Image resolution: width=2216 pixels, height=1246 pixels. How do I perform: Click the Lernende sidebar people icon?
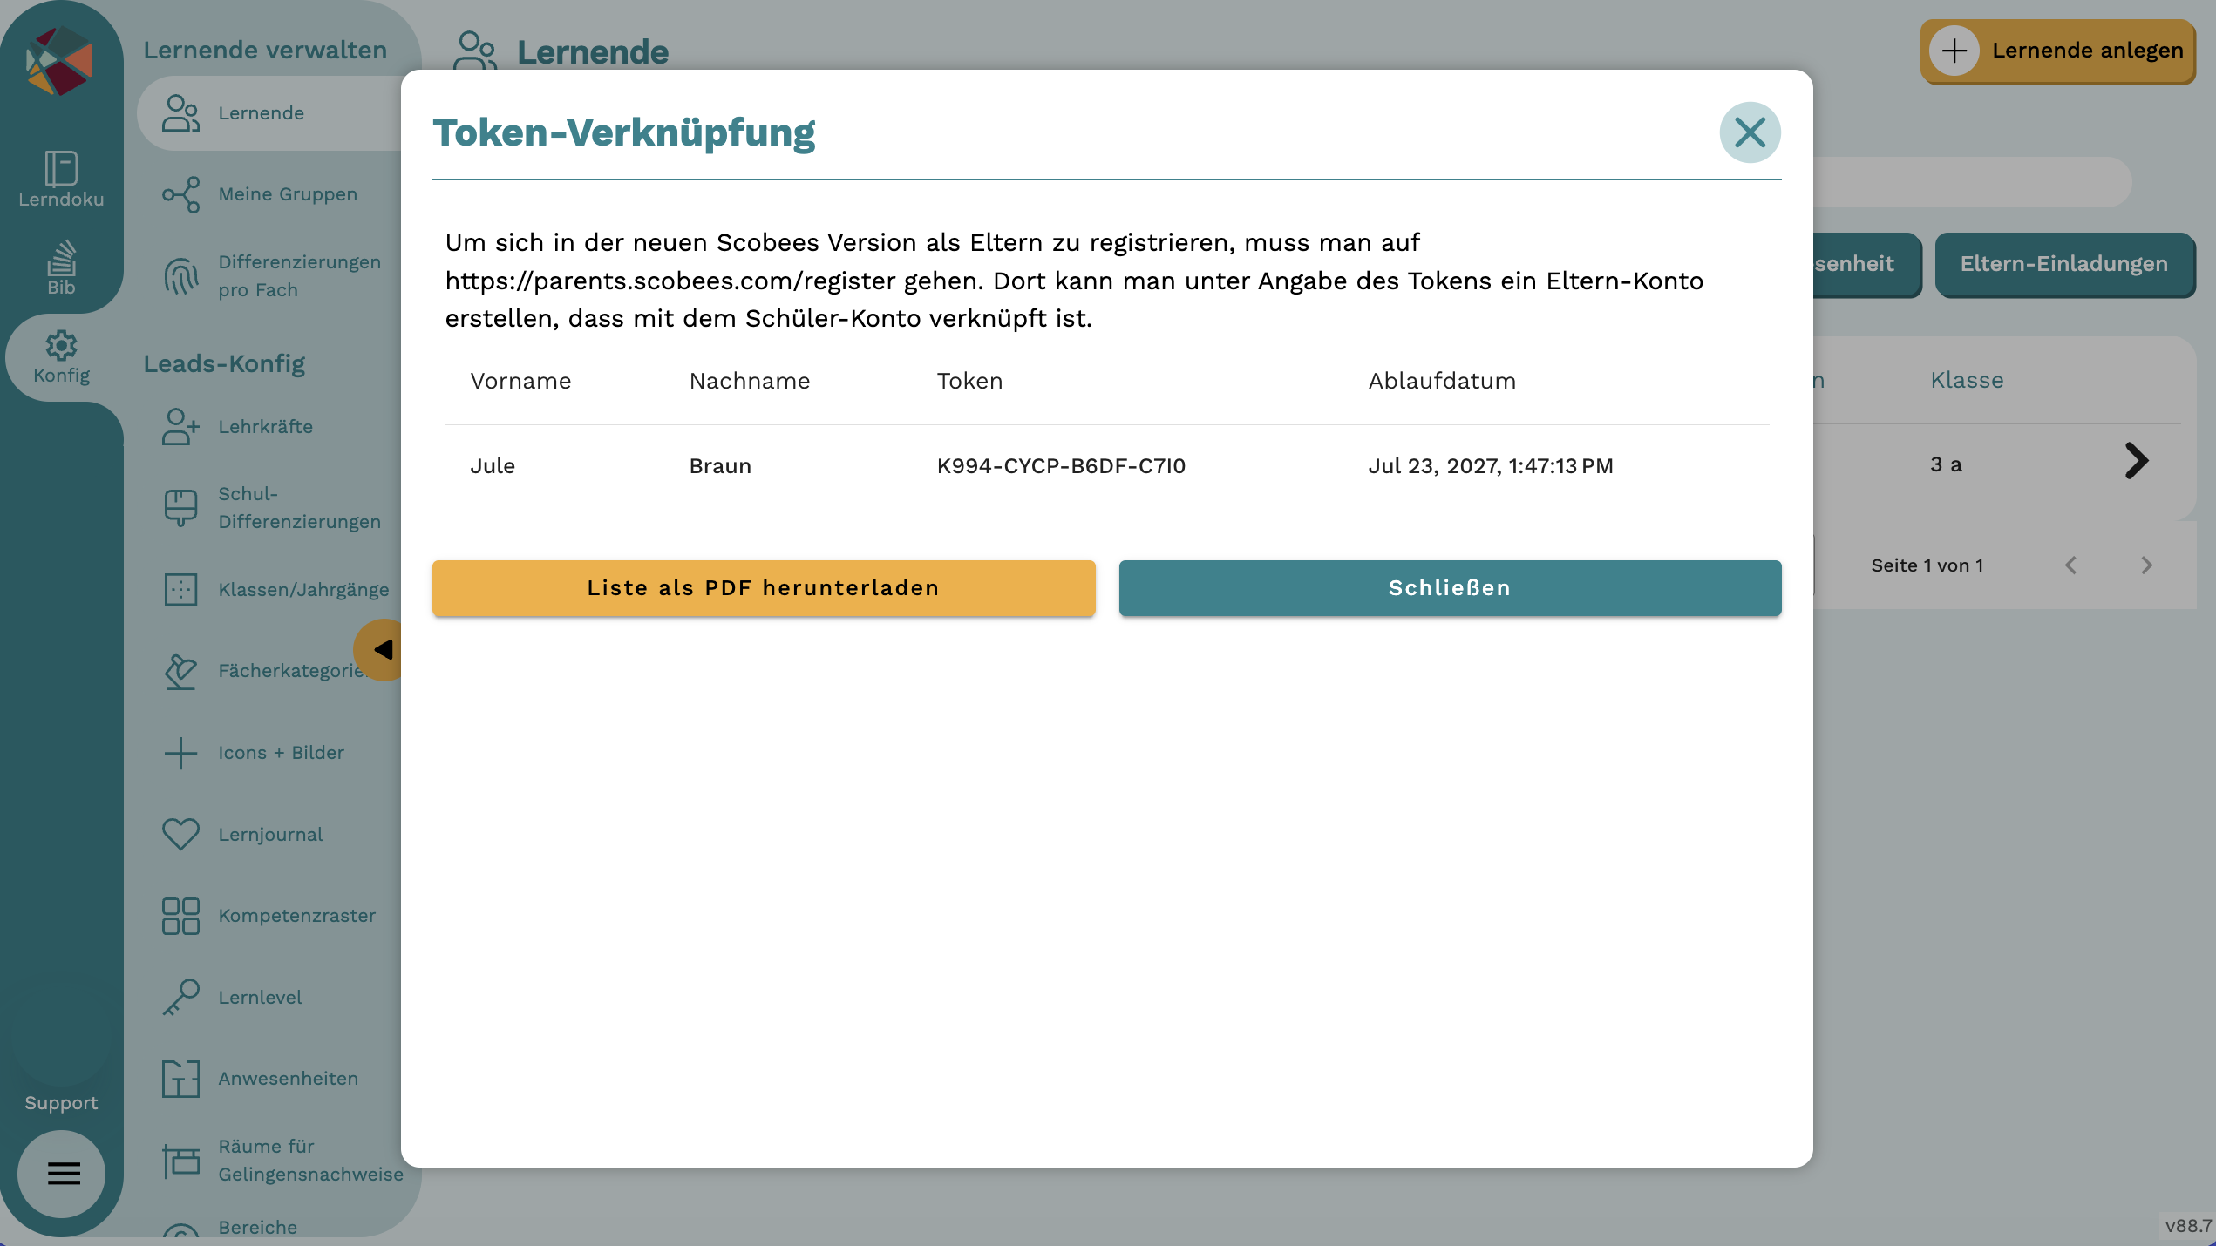(x=180, y=113)
